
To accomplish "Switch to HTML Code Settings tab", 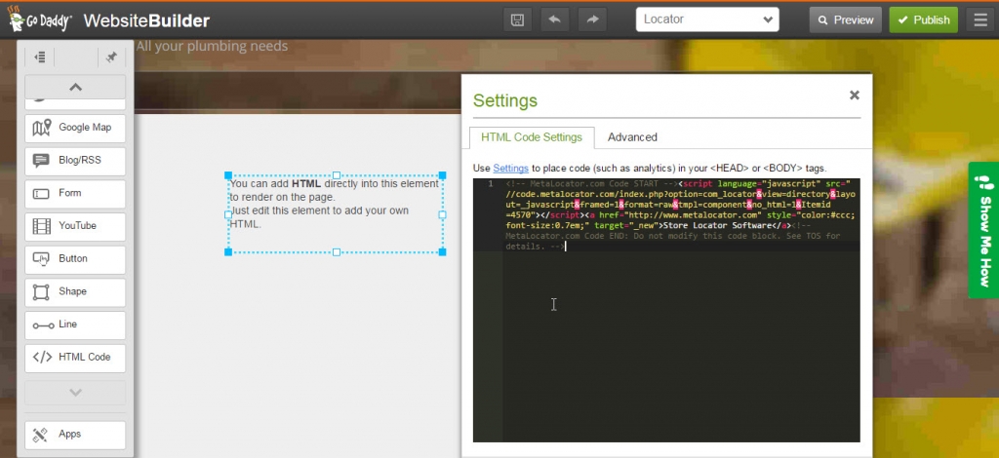I will pos(532,137).
